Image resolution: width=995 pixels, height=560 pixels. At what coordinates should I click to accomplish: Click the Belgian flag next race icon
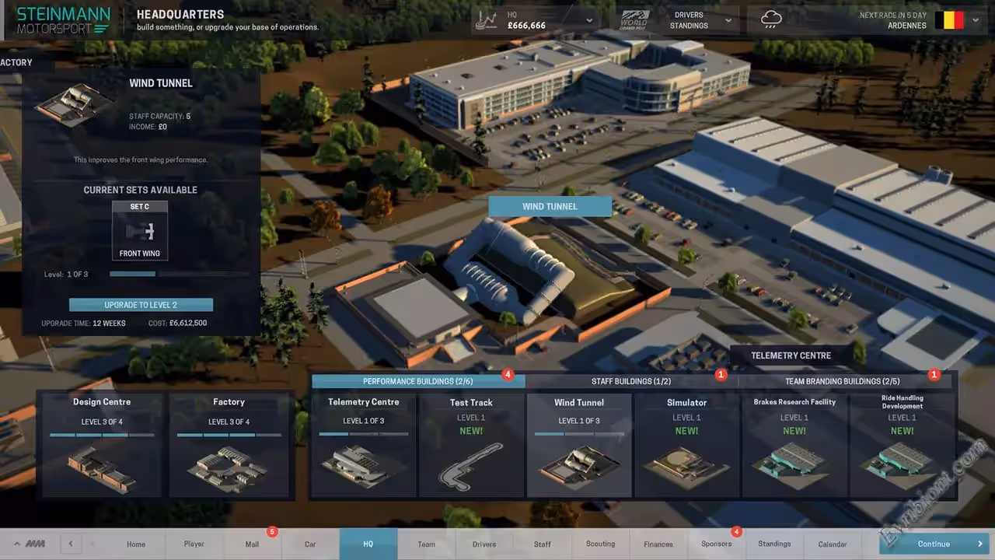click(x=948, y=19)
